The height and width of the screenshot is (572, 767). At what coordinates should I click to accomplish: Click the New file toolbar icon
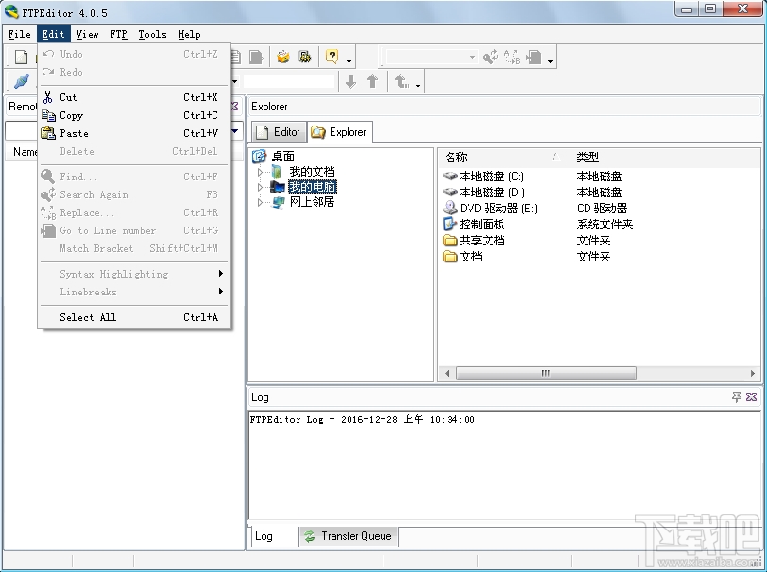coord(21,58)
